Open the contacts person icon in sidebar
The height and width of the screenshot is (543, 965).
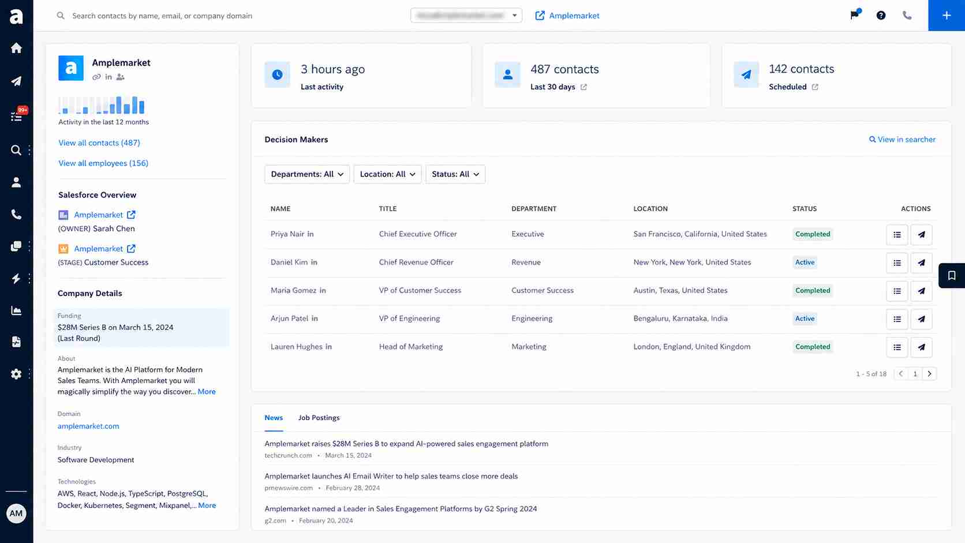click(16, 182)
